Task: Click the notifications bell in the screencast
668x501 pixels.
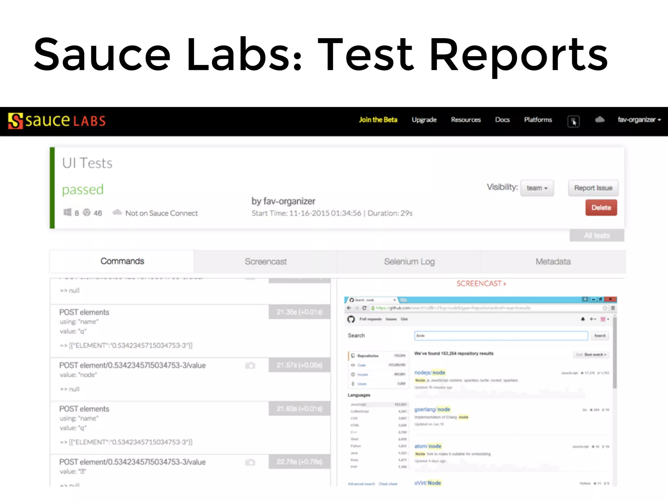Action: (x=583, y=319)
